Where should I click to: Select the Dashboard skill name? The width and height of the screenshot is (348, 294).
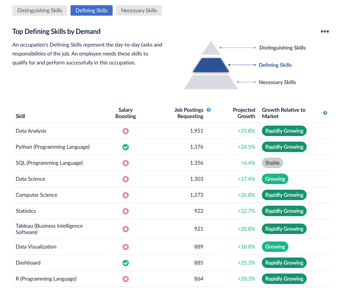pyautogui.click(x=28, y=263)
